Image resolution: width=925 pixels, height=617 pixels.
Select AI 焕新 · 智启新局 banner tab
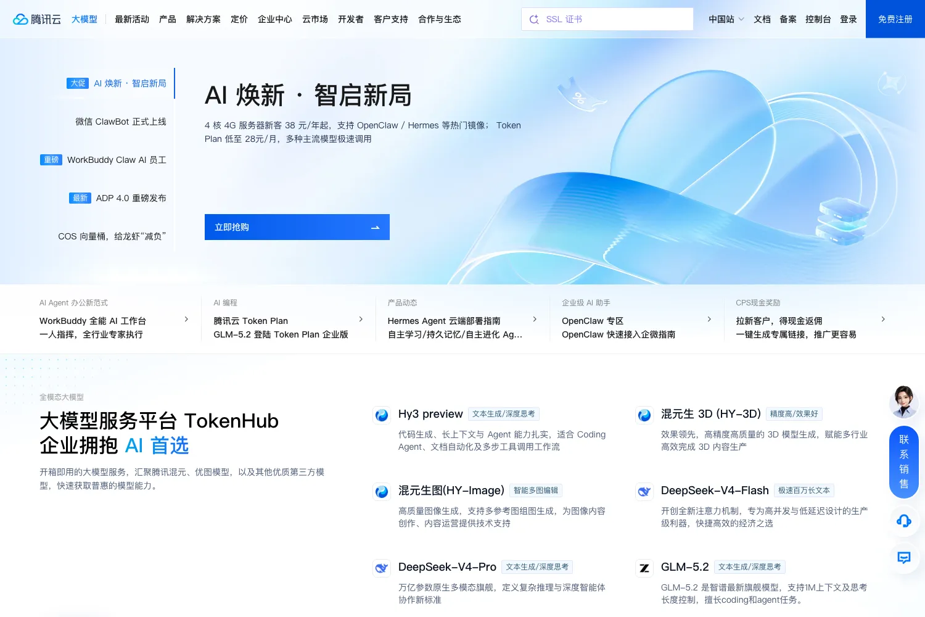tap(117, 83)
